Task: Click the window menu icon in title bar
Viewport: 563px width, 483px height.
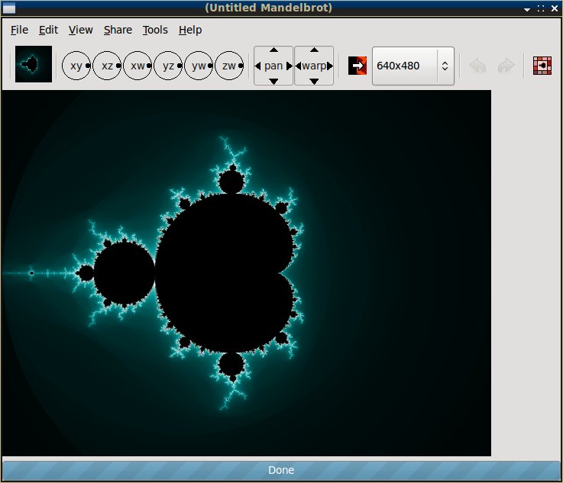Action: pyautogui.click(x=9, y=8)
